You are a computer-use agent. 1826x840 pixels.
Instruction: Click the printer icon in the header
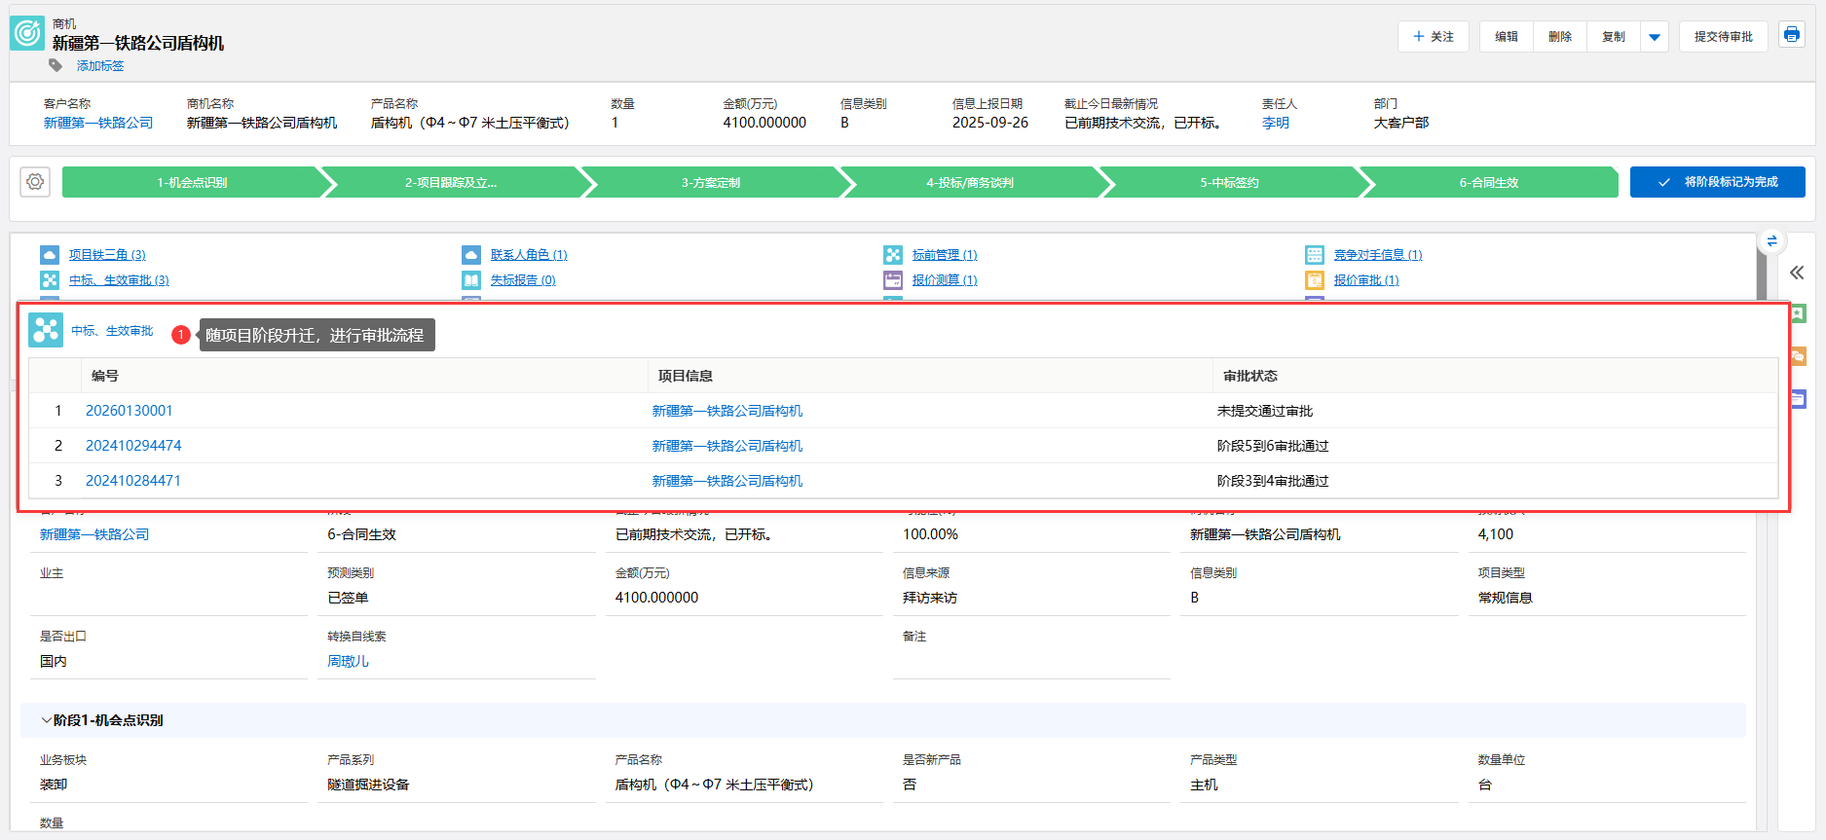pyautogui.click(x=1791, y=35)
